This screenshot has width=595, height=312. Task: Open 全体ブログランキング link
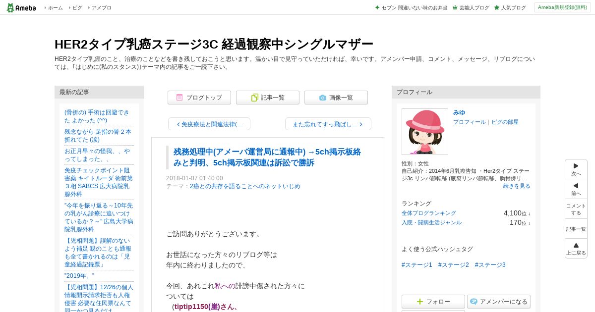coord(429,213)
